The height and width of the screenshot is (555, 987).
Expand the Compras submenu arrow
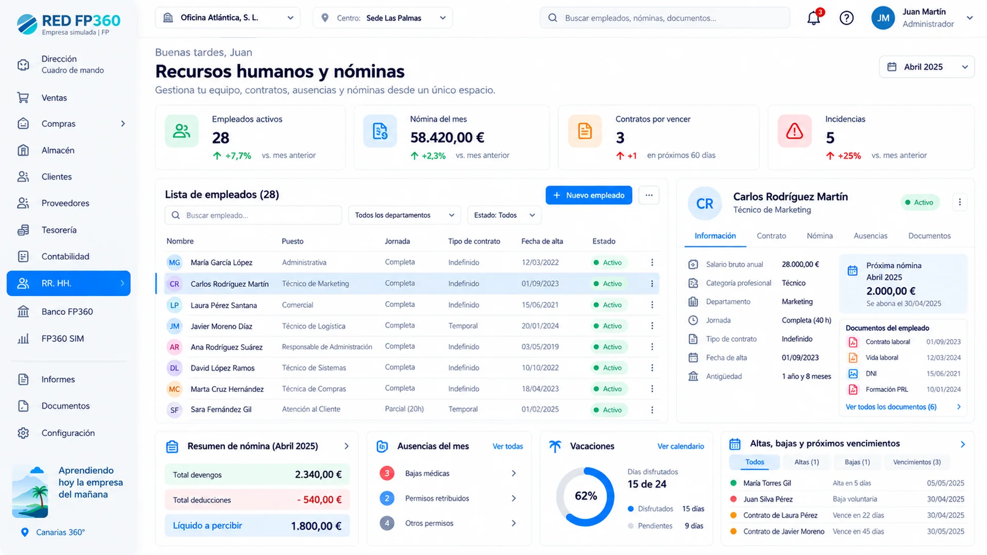pos(123,124)
